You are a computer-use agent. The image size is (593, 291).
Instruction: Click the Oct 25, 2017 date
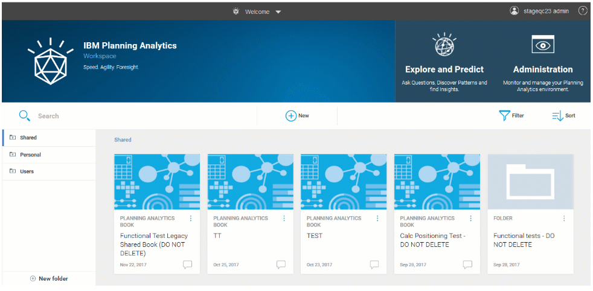tap(226, 264)
